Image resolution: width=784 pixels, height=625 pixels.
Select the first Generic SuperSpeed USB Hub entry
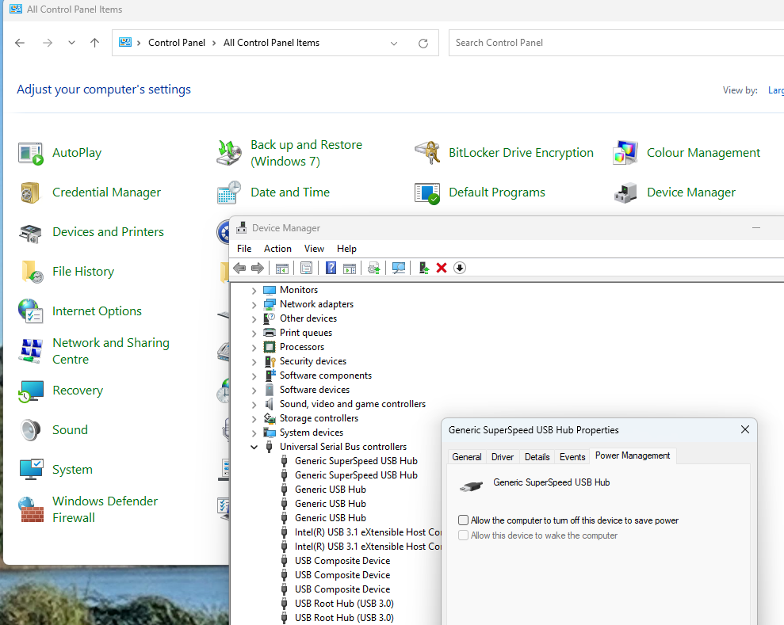click(x=355, y=461)
